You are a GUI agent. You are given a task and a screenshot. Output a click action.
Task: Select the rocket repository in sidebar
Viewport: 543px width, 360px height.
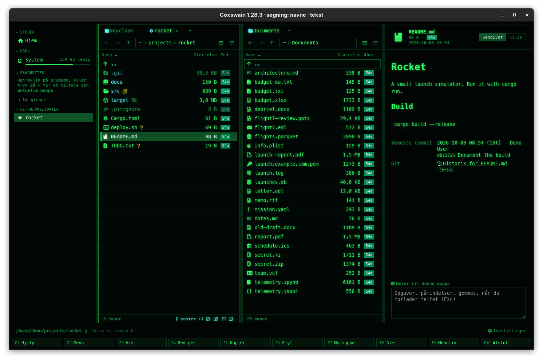[x=53, y=118]
